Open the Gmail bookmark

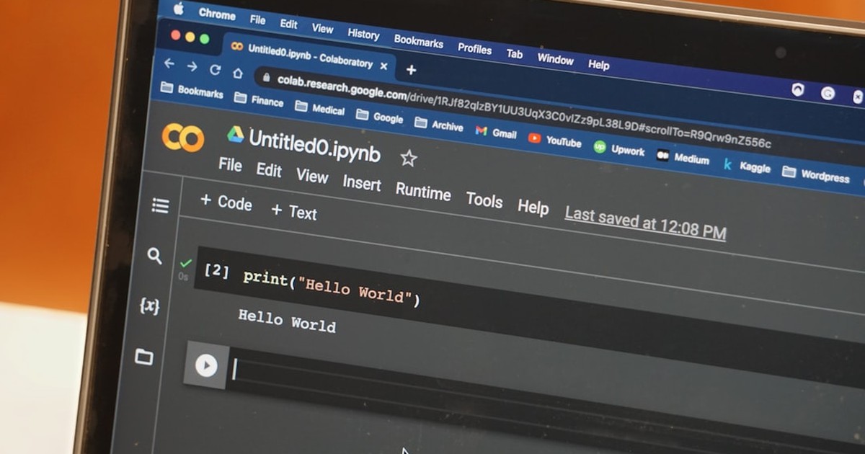496,133
